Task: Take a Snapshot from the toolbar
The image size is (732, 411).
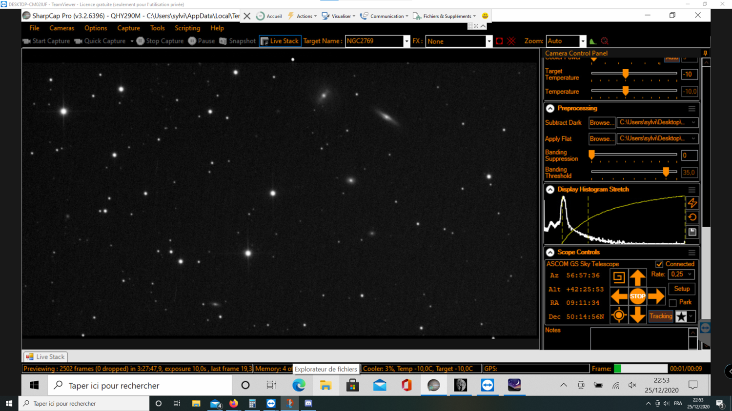Action: [x=237, y=41]
